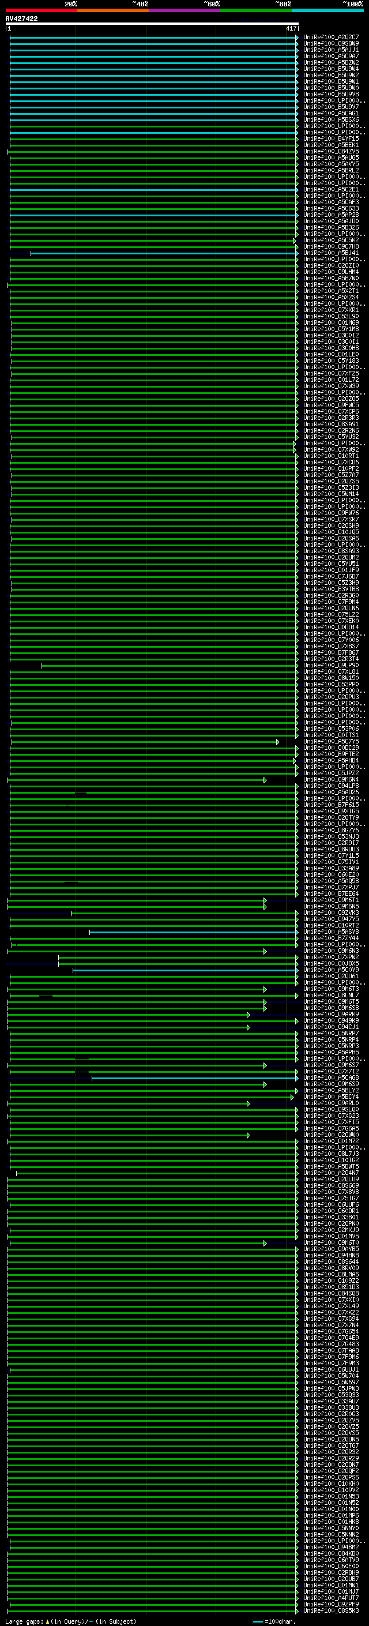Click the UniRef100_Q8LNL7 label
369x1626 pixels.
tap(331, 996)
